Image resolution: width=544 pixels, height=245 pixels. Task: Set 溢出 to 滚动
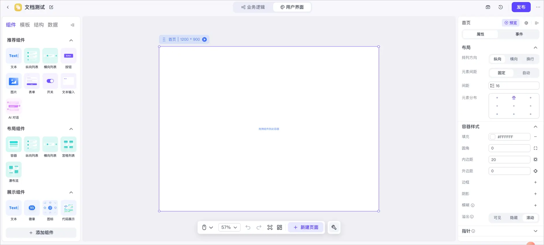(x=530, y=218)
